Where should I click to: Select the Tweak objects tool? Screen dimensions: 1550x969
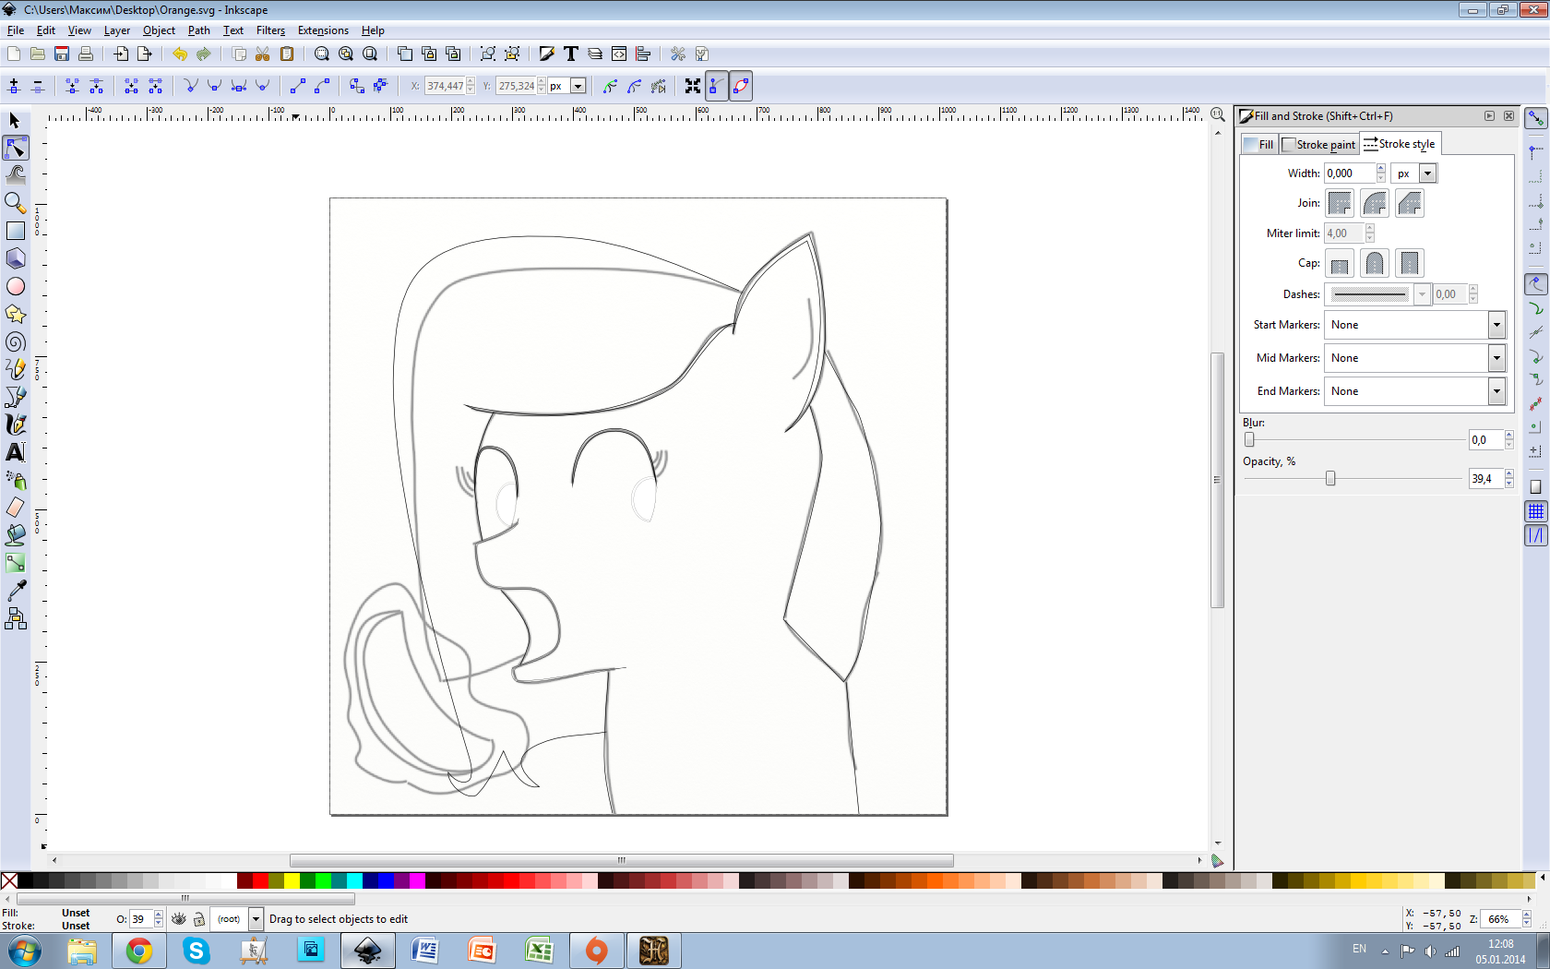[15, 174]
